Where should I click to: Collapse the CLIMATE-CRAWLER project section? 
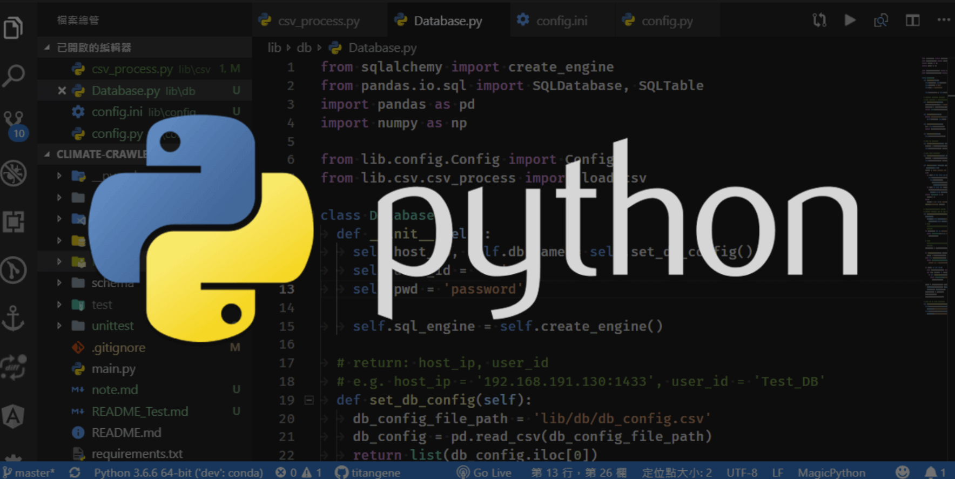pyautogui.click(x=47, y=154)
